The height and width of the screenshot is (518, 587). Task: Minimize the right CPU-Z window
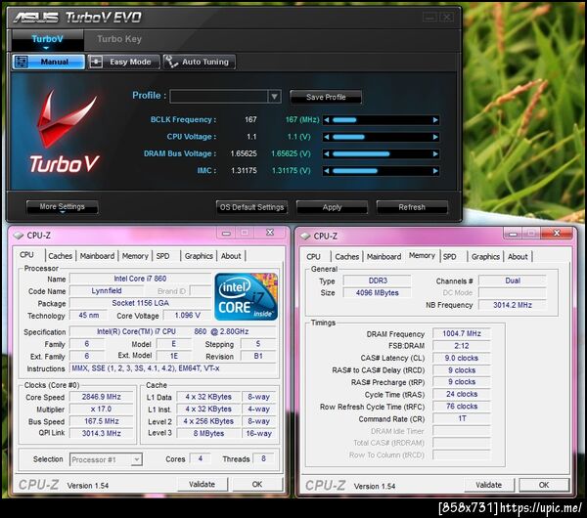pyautogui.click(x=513, y=234)
